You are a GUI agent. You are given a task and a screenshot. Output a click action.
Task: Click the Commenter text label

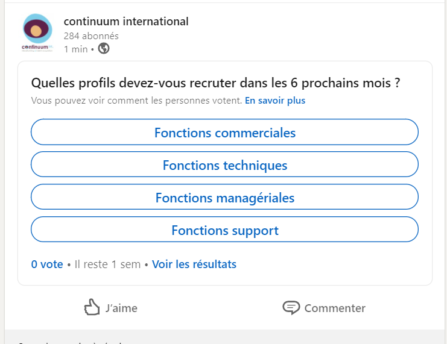point(335,308)
